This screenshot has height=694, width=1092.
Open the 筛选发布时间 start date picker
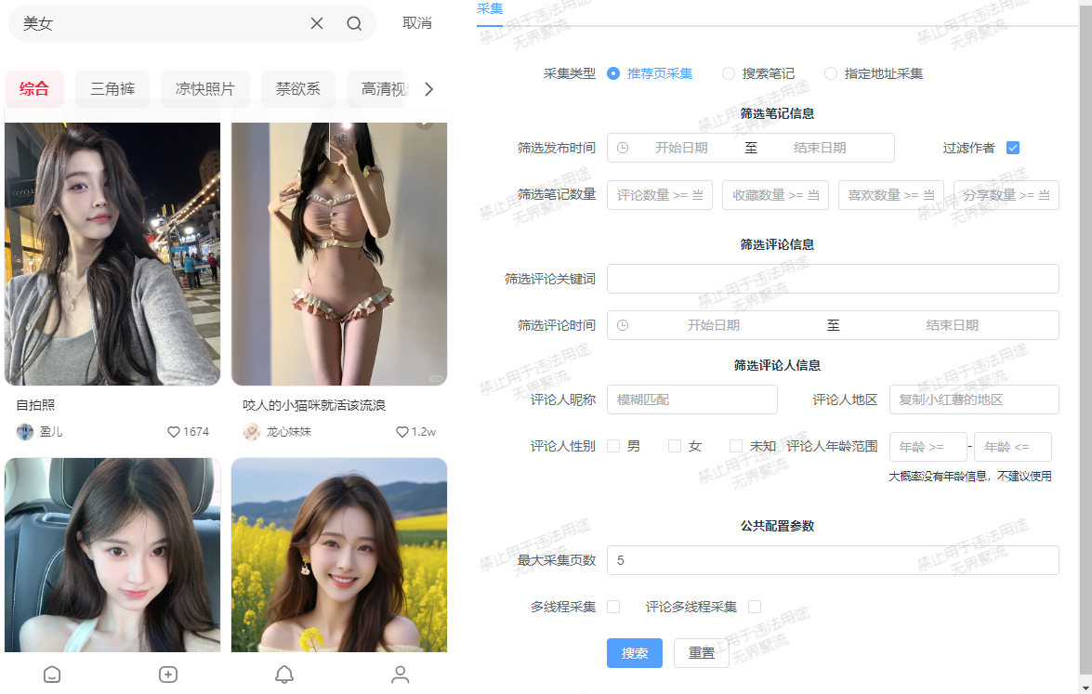tap(681, 148)
